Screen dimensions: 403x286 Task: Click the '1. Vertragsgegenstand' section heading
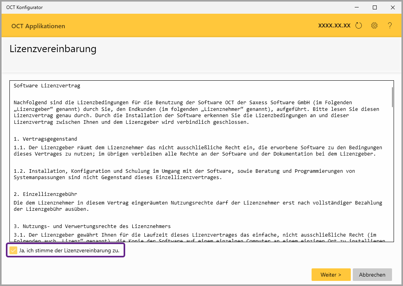pyautogui.click(x=45, y=139)
